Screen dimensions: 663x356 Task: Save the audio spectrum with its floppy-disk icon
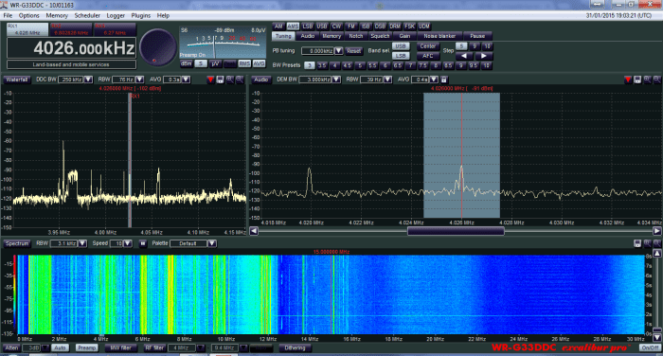tap(637, 80)
